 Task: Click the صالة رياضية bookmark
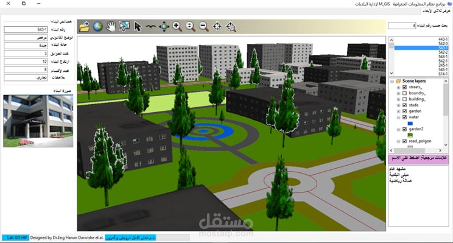pyautogui.click(x=401, y=181)
